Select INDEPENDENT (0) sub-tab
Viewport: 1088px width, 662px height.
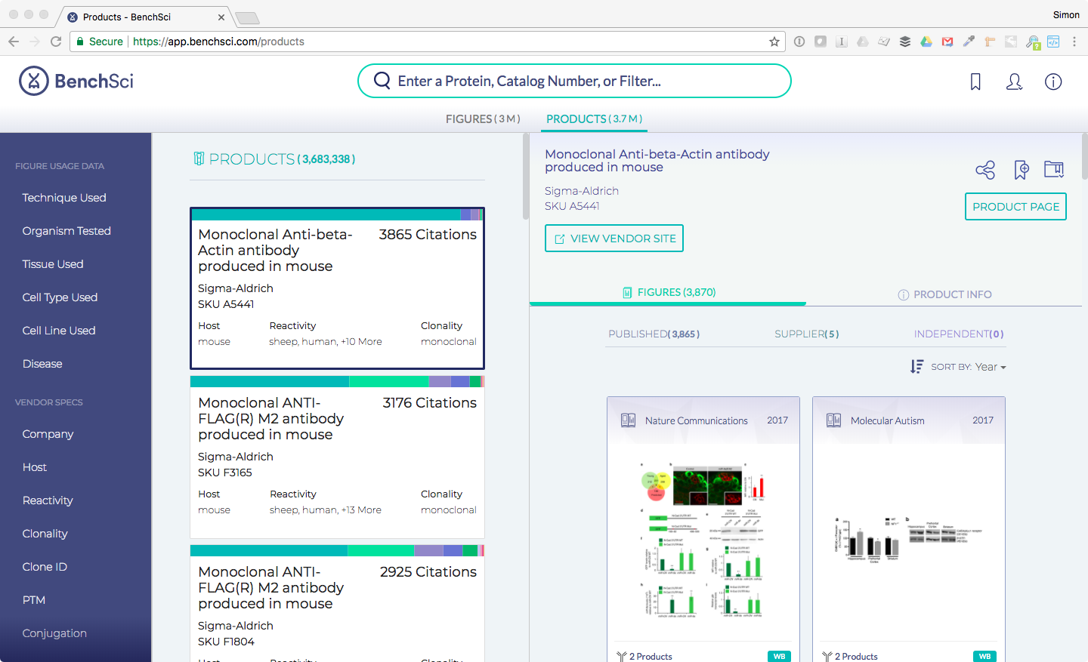[959, 334]
